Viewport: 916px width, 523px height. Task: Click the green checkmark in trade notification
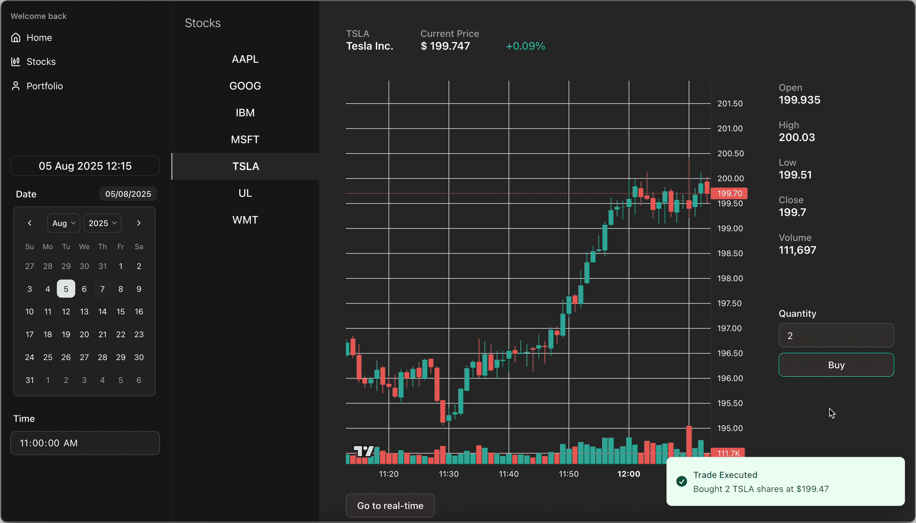[x=681, y=481]
